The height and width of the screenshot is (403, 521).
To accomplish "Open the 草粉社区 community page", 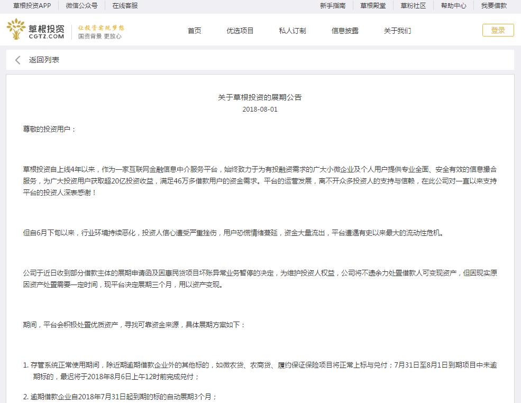I will (414, 6).
